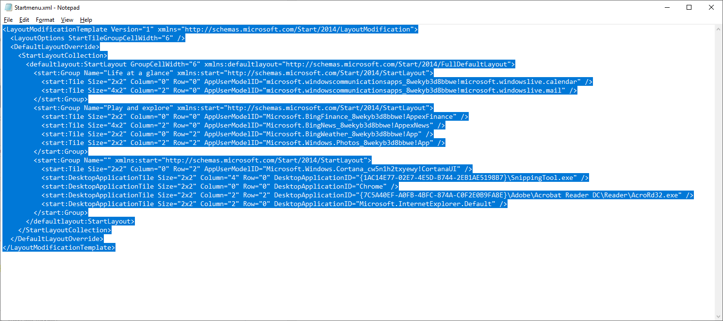Click the vertical scrollbar up arrow

coord(719,29)
